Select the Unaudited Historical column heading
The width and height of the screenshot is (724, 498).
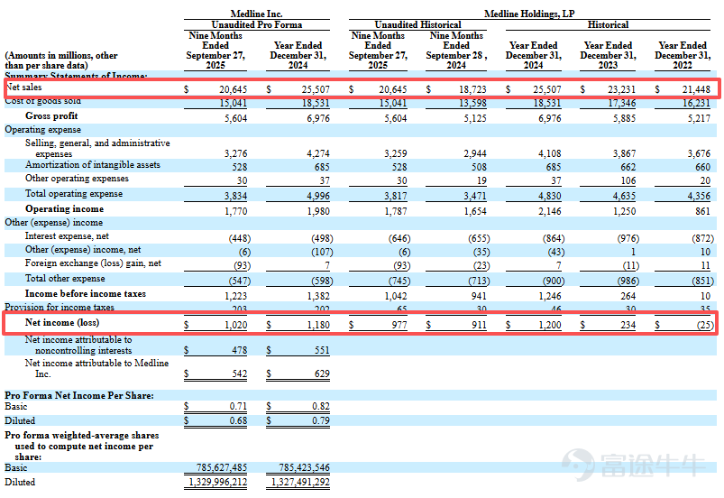tap(417, 24)
